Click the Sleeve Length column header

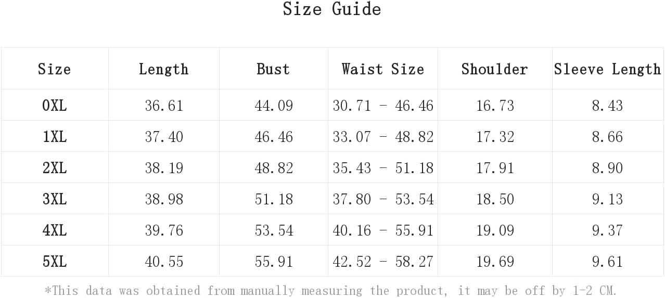point(607,69)
